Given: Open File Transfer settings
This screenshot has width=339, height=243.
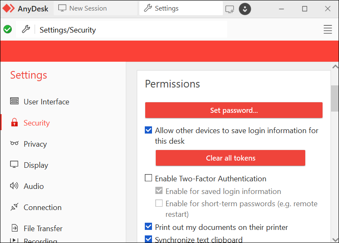Looking at the screenshot, I should (43, 228).
